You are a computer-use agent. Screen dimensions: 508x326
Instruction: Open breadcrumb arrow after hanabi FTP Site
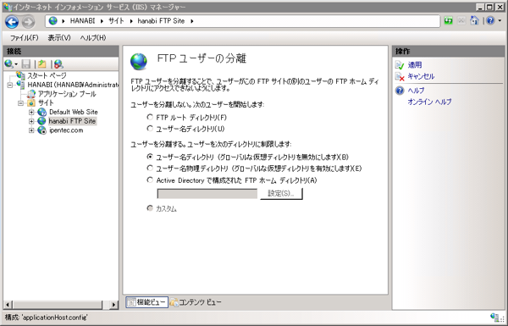(192, 21)
